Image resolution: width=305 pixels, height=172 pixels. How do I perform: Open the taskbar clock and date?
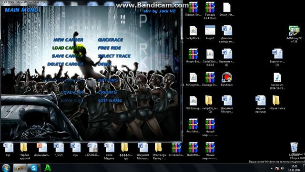[x=295, y=168]
